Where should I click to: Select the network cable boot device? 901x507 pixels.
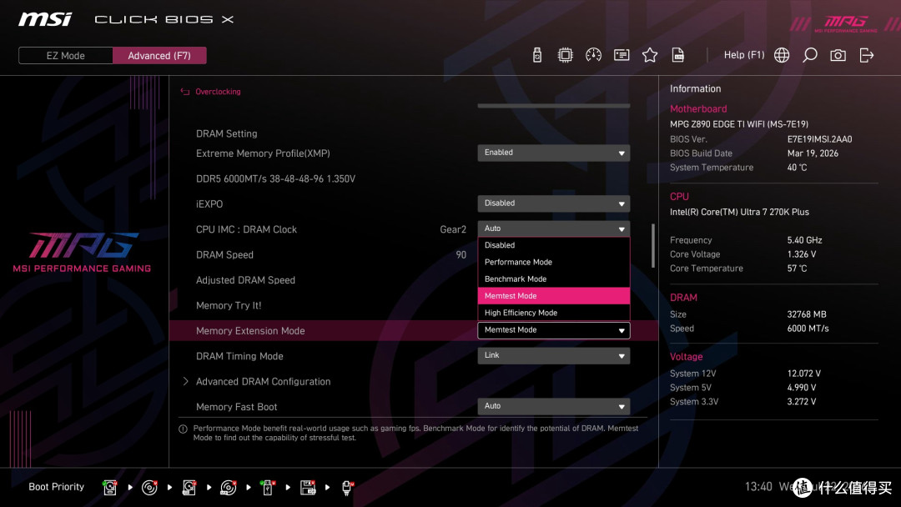(x=346, y=488)
